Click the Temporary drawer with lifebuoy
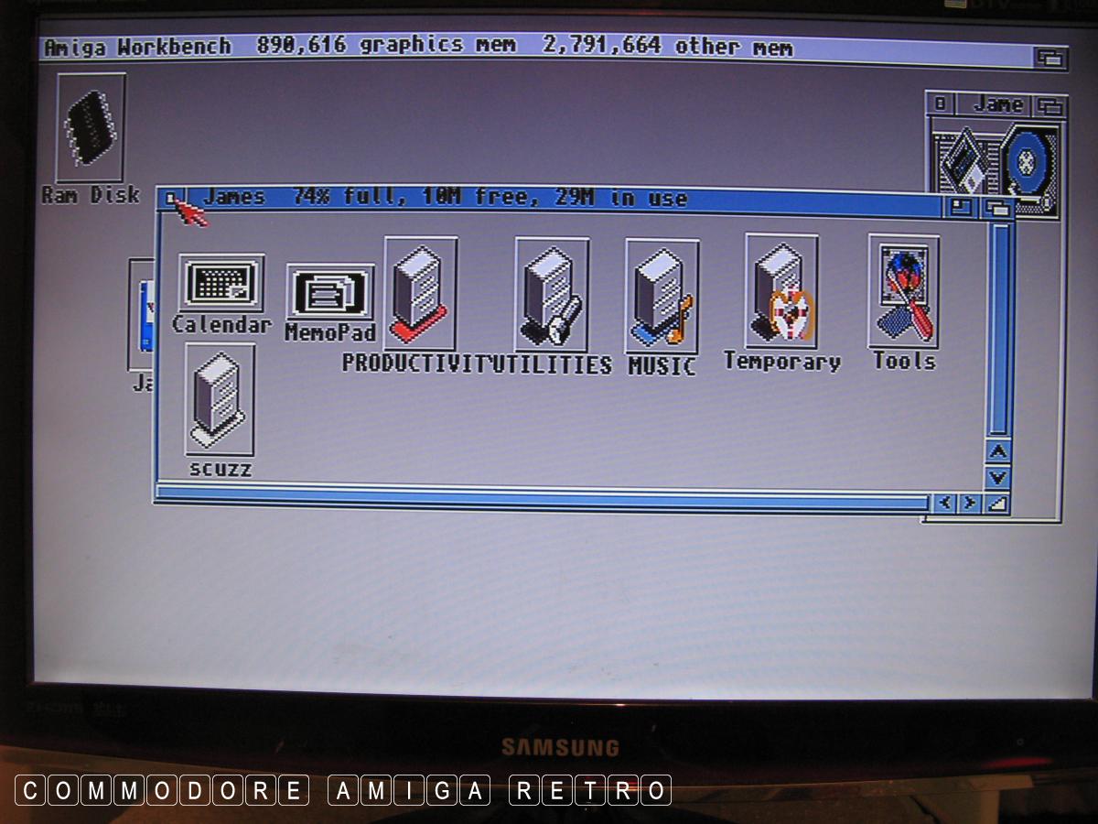The width and height of the screenshot is (1098, 824). [x=780, y=291]
